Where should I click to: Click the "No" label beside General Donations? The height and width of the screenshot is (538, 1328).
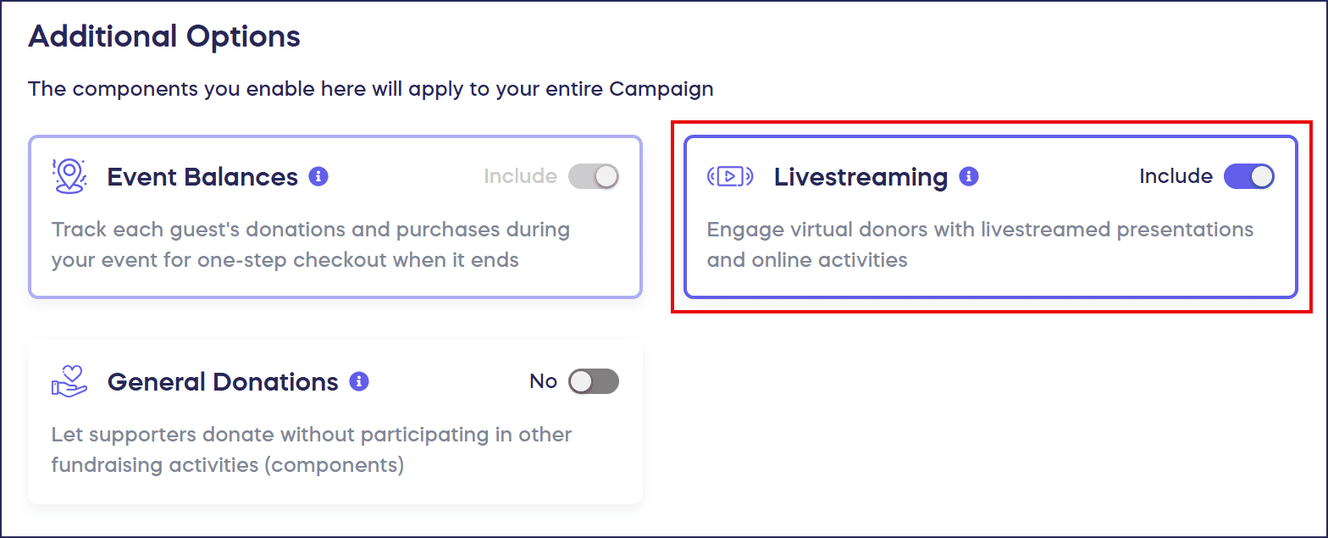[x=543, y=381]
